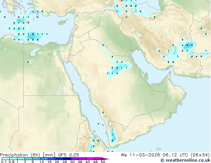Select the 5–10 mm legend color swatch
The height and width of the screenshot is (163, 211).
(x=36, y=159)
